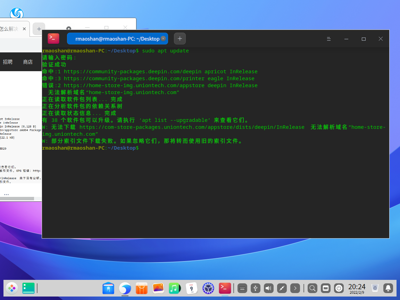Viewport: 400px width, 300px height.
Task: Click the 商店 menu item on webpage
Action: point(28,62)
